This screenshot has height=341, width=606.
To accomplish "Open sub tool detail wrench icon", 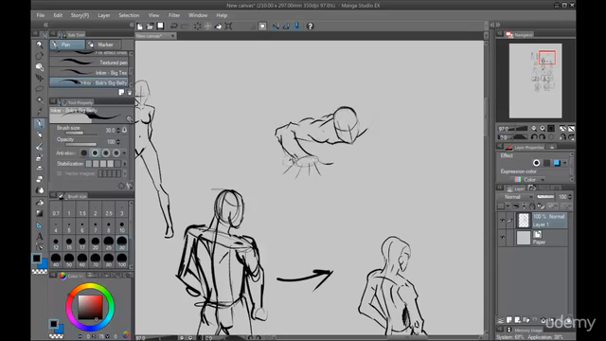I will tap(130, 186).
